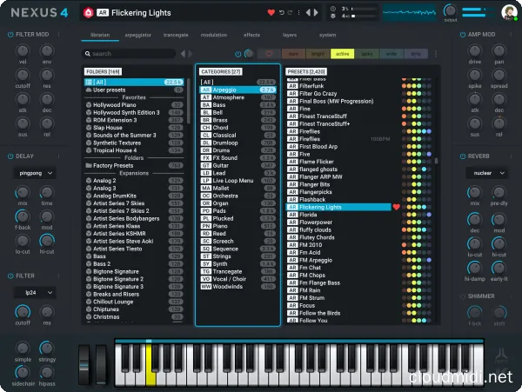Image resolution: width=522 pixels, height=392 pixels.
Task: Click the heart favorite icon in top bar
Action: click(x=271, y=13)
